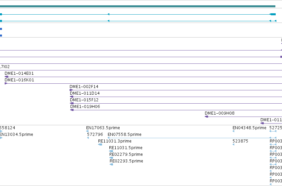The width and height of the screenshot is (282, 186).
Task: Click the 558124 feature label
Action: 8,128
